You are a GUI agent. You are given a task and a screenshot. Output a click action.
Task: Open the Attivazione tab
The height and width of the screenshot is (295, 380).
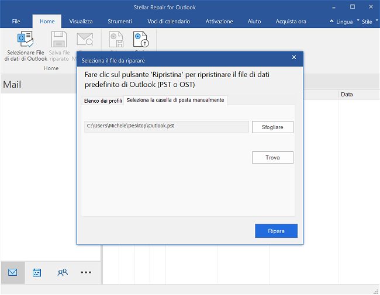click(219, 21)
